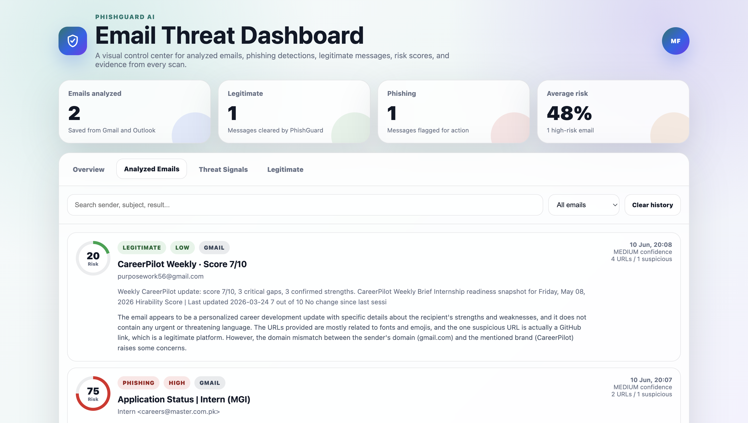Click the 75 Risk score ring
Image resolution: width=748 pixels, height=423 pixels.
tap(93, 393)
